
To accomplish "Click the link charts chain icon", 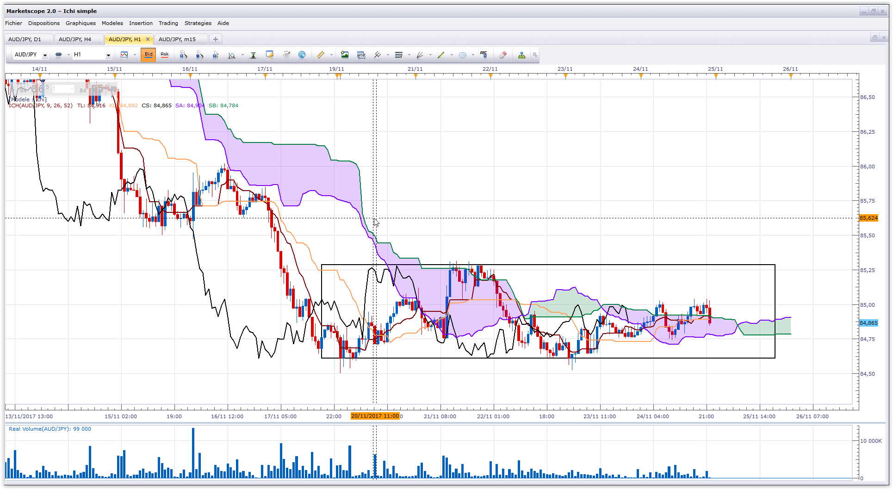I will (58, 55).
